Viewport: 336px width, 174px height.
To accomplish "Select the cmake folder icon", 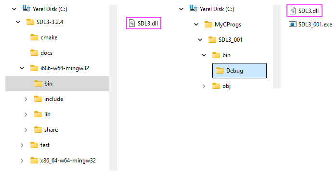I will (34, 37).
